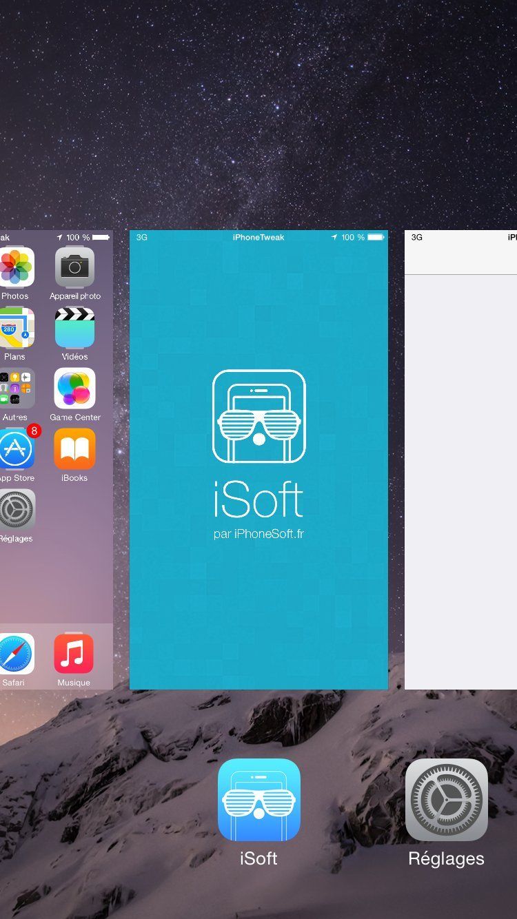Open the Photos app icon

pos(16,267)
